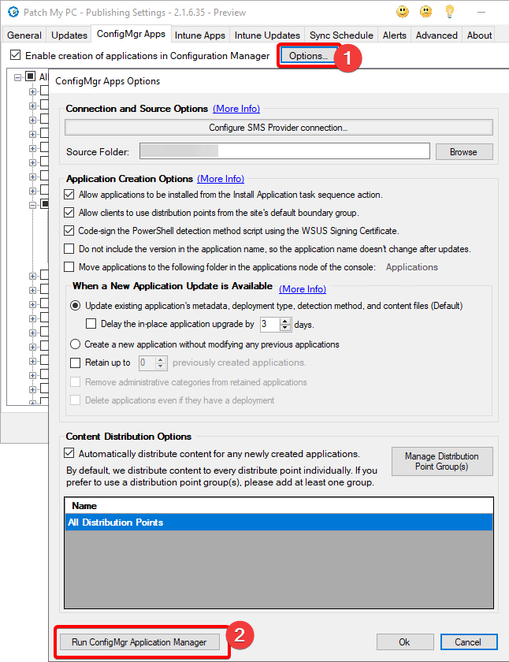
Task: Enable Move applications to the following folder
Action: point(69,267)
